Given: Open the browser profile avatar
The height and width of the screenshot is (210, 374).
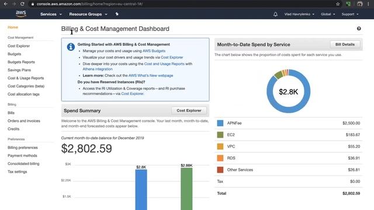Looking at the screenshot, I should (360, 4).
